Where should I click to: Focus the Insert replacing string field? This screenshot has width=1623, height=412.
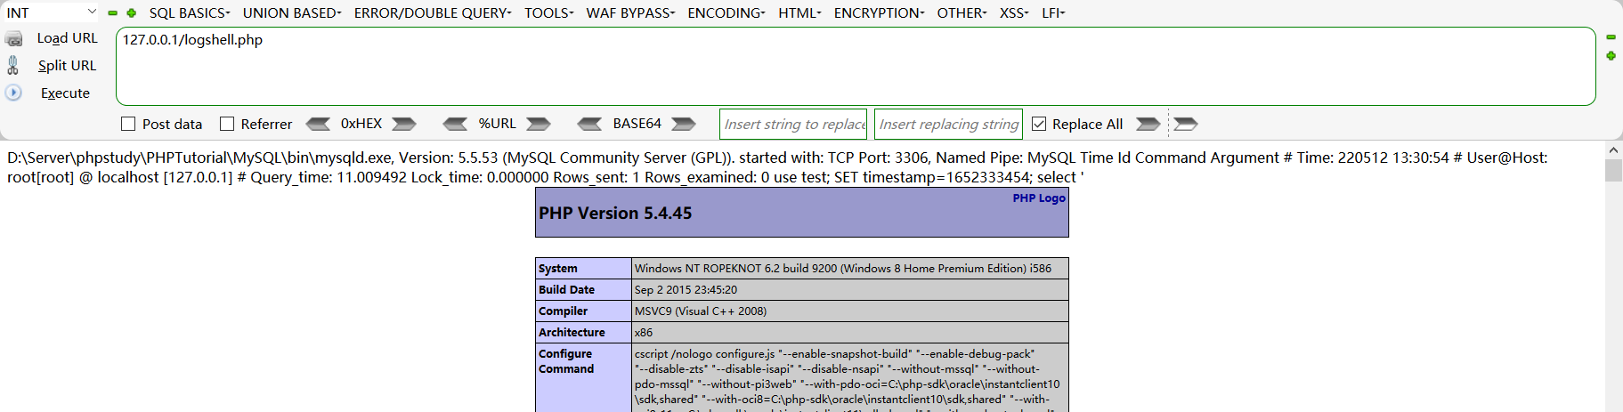pos(949,124)
